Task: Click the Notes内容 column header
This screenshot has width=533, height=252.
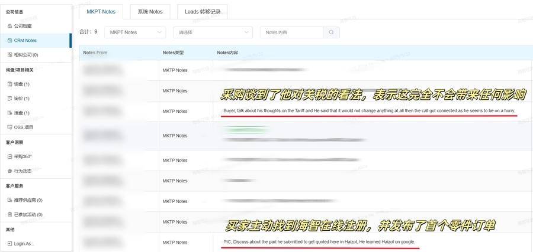Action: pos(227,53)
